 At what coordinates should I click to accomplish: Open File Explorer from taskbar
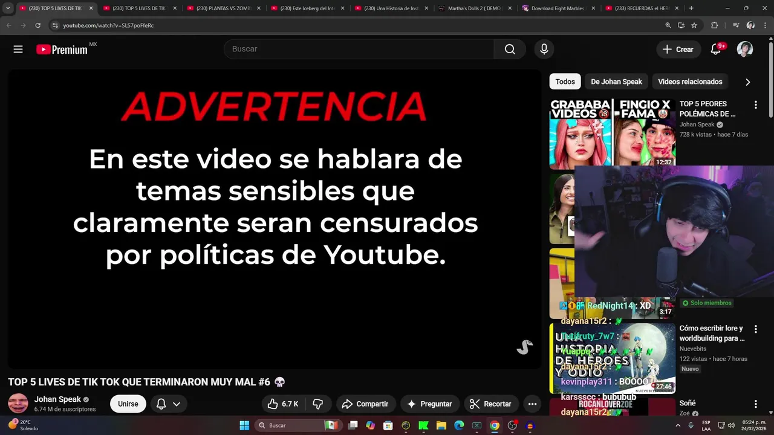[x=441, y=425]
